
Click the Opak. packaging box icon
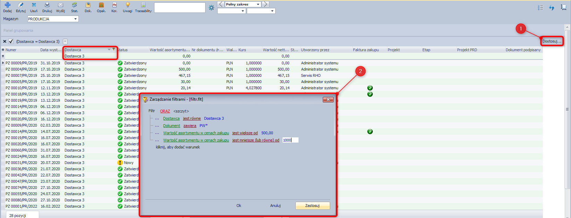(x=101, y=5)
